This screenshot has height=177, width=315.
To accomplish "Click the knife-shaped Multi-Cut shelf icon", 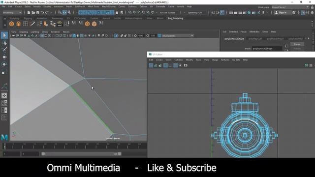I will [x=32, y=24].
